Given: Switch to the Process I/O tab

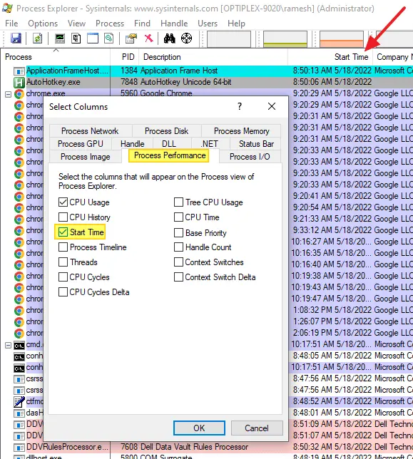Looking at the screenshot, I should pyautogui.click(x=250, y=157).
